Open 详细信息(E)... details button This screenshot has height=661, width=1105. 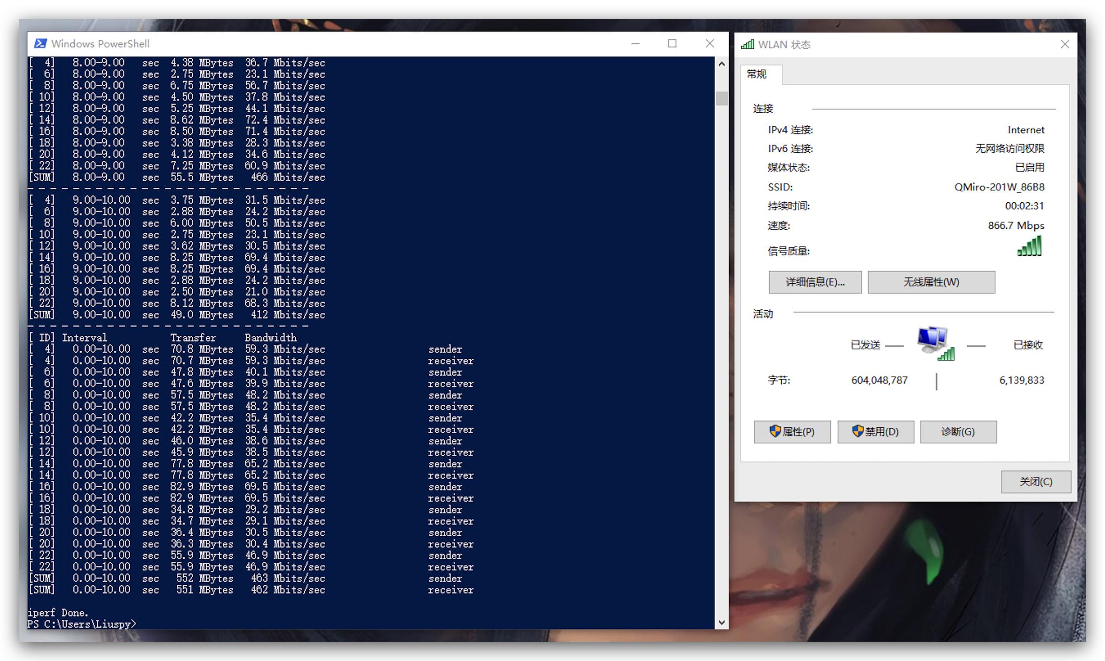point(815,282)
